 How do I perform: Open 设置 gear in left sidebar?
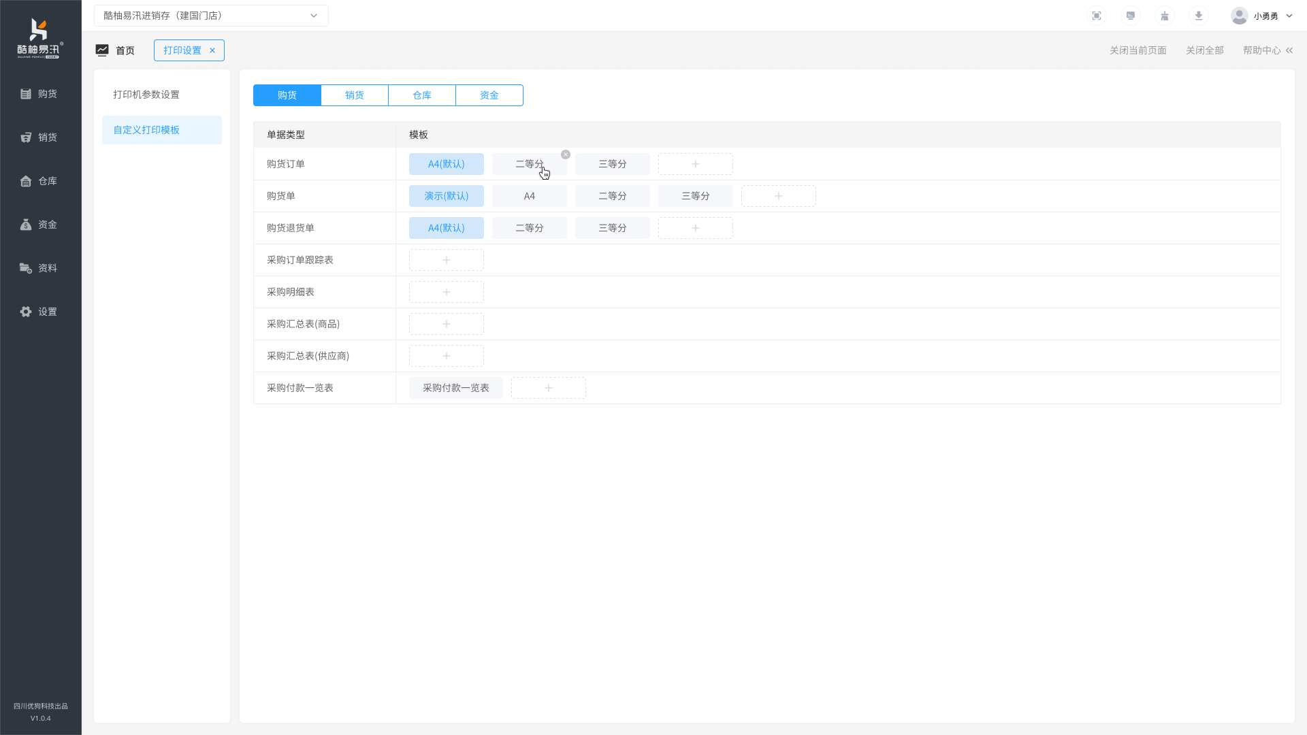tap(39, 312)
